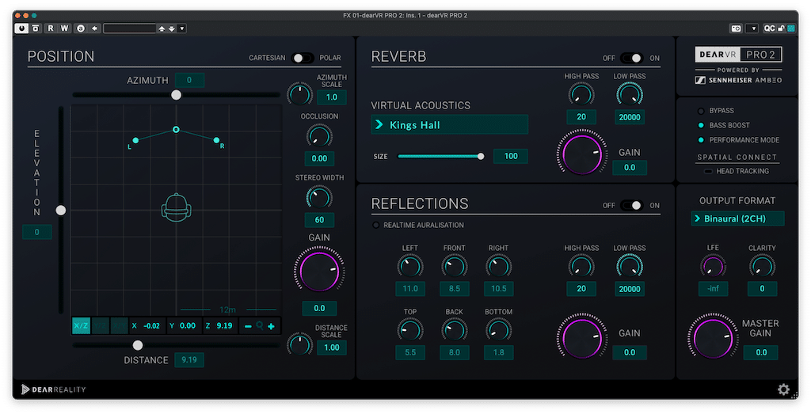
Task: Select the L source point in grid
Action: (135, 140)
